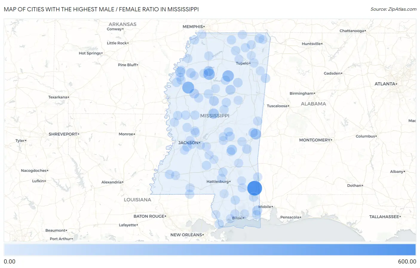
Task: Click the Alexandria city label
Action: tap(111, 182)
